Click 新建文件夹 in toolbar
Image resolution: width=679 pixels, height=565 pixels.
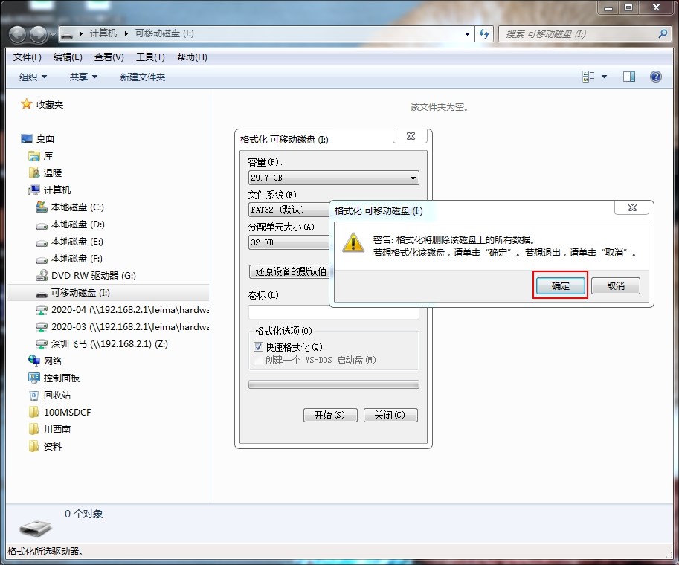tap(143, 77)
